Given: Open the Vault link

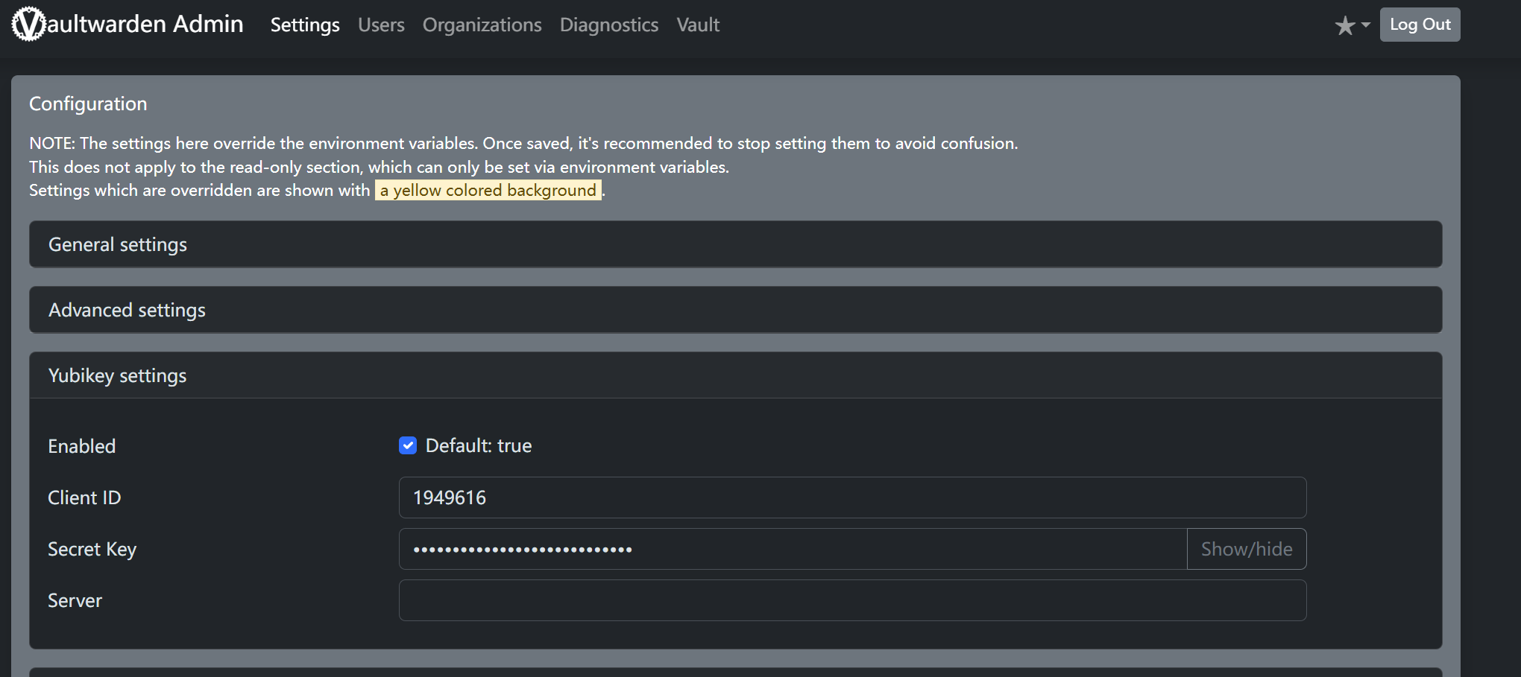Looking at the screenshot, I should point(698,25).
